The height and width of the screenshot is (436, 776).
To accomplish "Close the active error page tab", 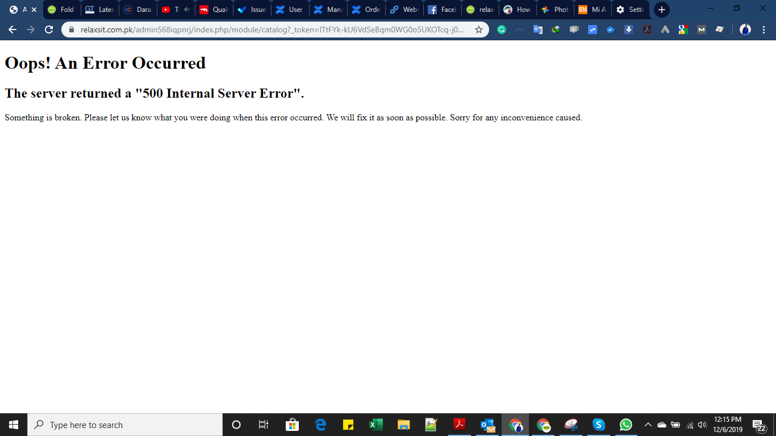I will tap(34, 10).
